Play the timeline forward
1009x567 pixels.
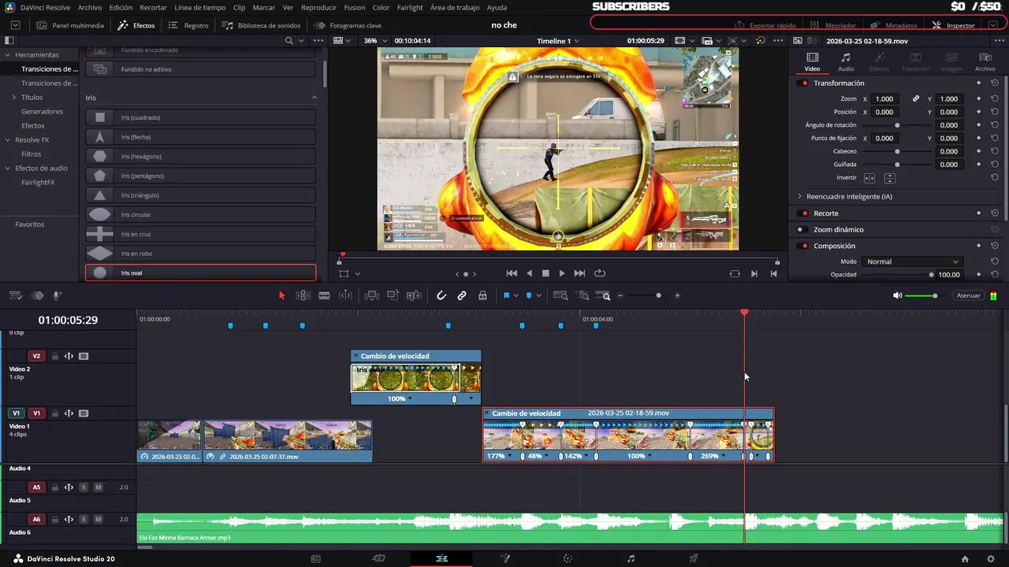[561, 273]
